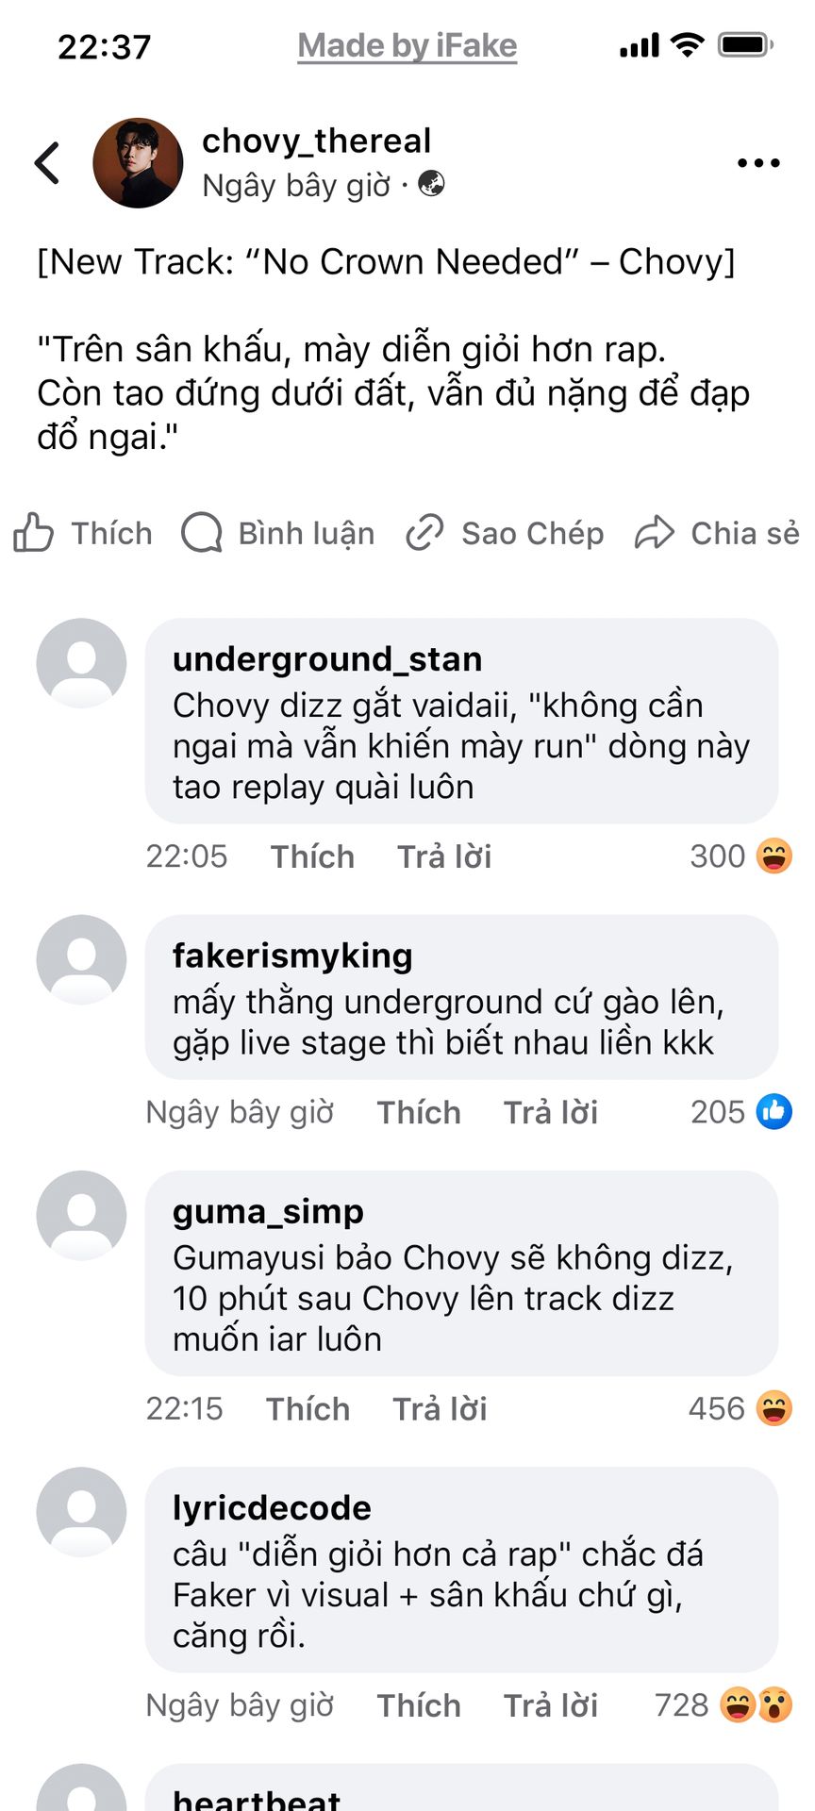
Task: Tap the Sao Chép link icon
Action: [x=424, y=533]
